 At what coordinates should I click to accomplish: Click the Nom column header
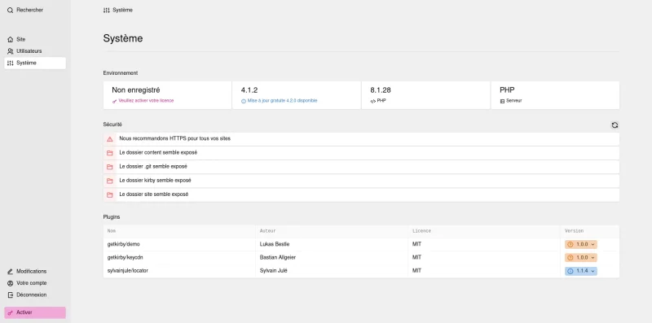point(112,231)
